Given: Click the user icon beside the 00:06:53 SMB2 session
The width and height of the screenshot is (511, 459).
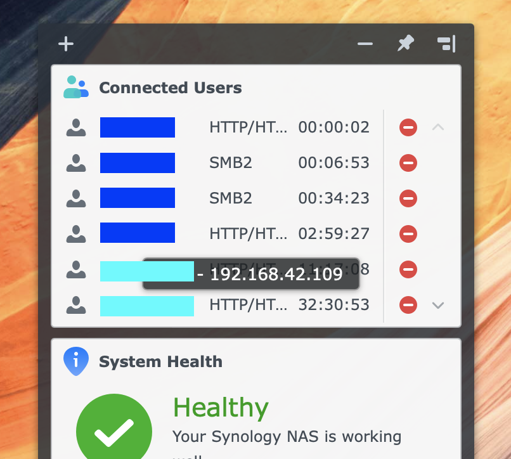Looking at the screenshot, I should click(x=75, y=162).
